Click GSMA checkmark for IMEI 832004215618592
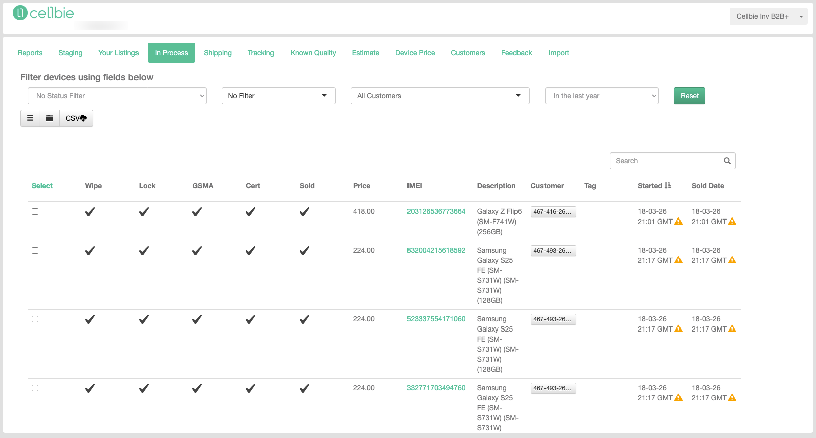816x438 pixels. coord(197,251)
